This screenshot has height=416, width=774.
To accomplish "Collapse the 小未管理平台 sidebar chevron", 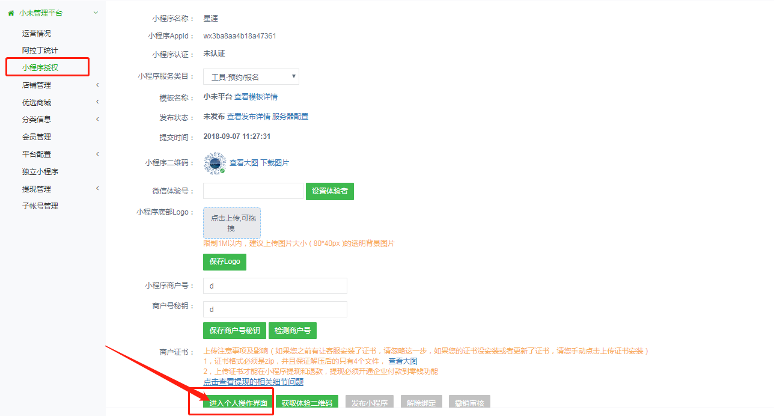I will [x=96, y=13].
